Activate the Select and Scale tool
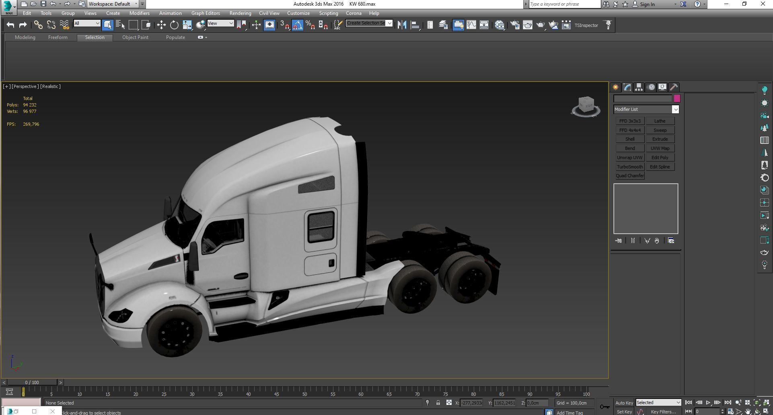 coord(187,25)
